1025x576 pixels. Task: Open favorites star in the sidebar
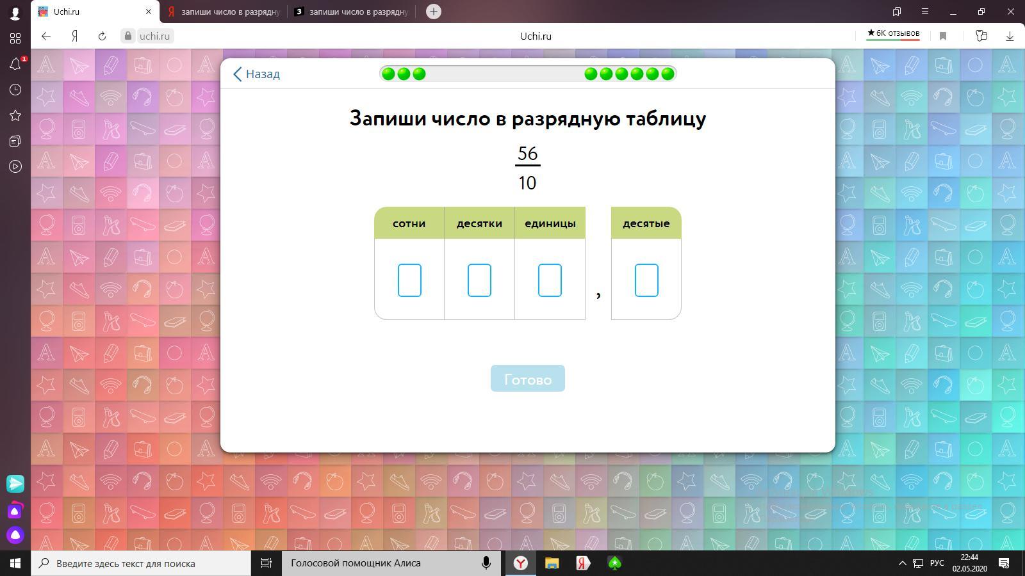click(x=15, y=115)
